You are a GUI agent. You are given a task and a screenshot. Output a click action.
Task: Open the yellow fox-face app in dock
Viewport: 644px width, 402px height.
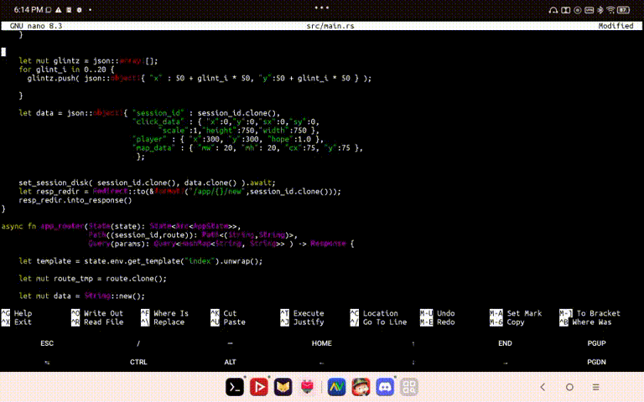click(283, 387)
